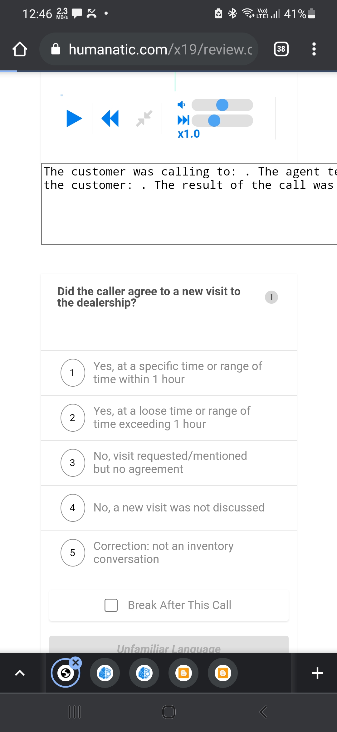Open the browser three-dot menu

pyautogui.click(x=314, y=49)
